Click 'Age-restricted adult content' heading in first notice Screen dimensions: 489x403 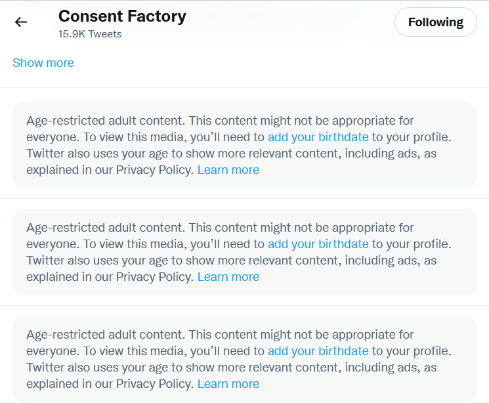pos(105,121)
